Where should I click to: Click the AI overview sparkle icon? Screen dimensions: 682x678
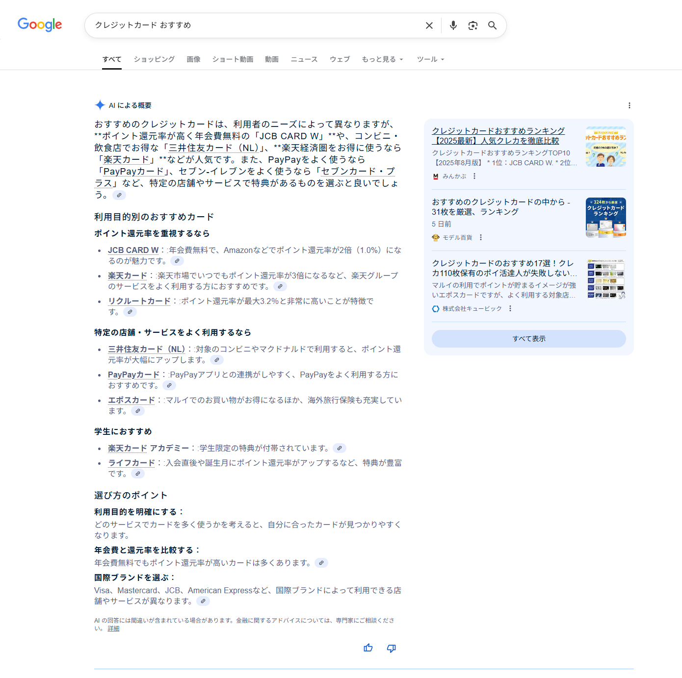(100, 105)
